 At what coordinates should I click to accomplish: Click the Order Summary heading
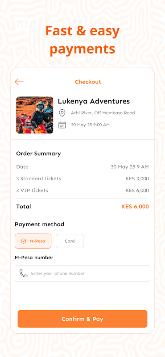click(x=38, y=154)
